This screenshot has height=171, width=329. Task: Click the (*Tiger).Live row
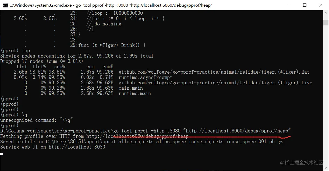(x=168, y=83)
